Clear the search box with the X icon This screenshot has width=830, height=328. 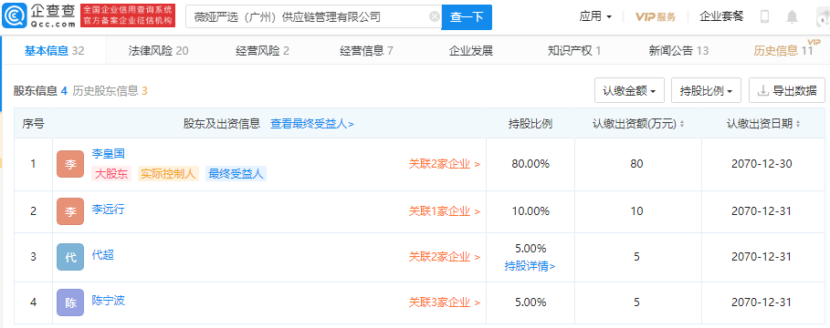pyautogui.click(x=435, y=17)
